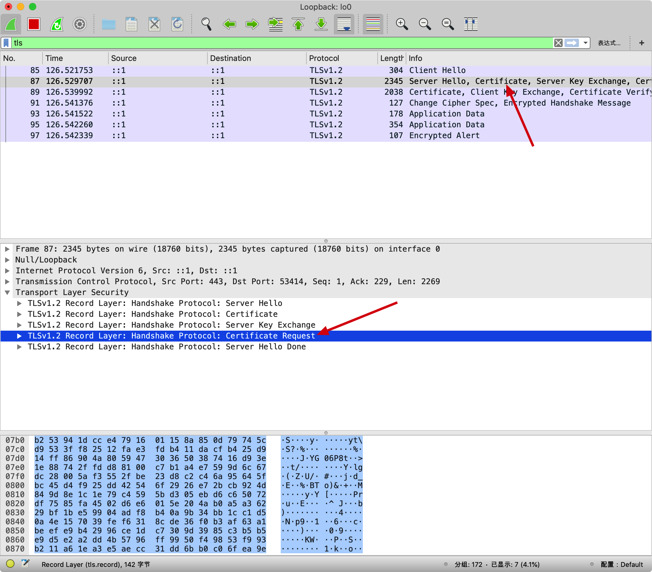Image resolution: width=652 pixels, height=572 pixels.
Task: Zoom in the main window text
Action: tap(401, 24)
